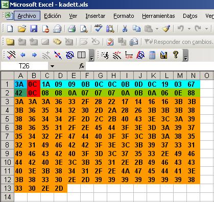Select column A header

pos(20,75)
